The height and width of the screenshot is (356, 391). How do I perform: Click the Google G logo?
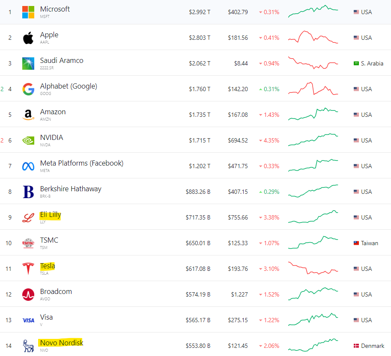28,89
